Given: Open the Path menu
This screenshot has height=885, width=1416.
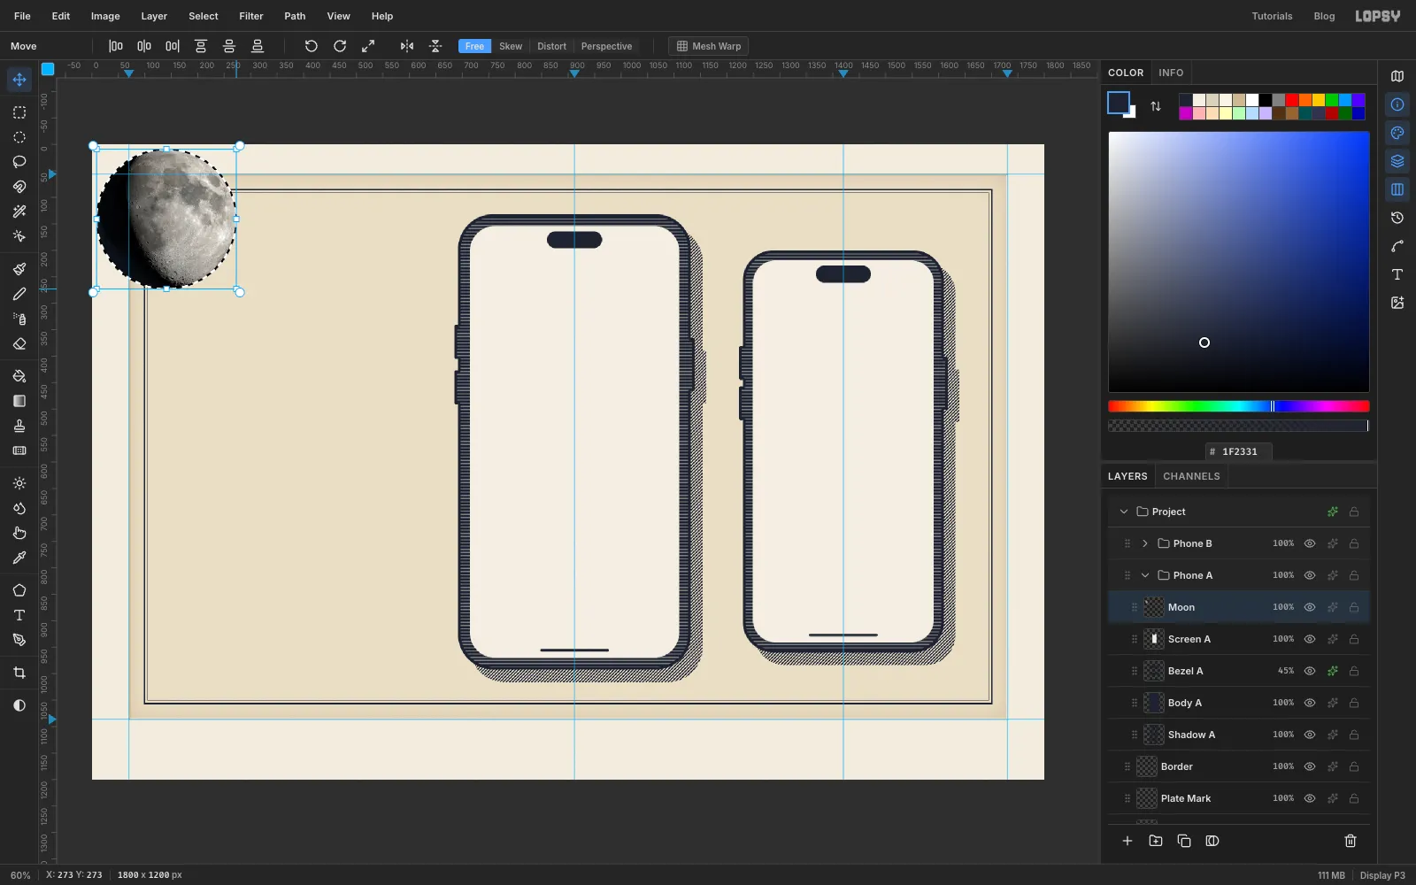Looking at the screenshot, I should (295, 16).
